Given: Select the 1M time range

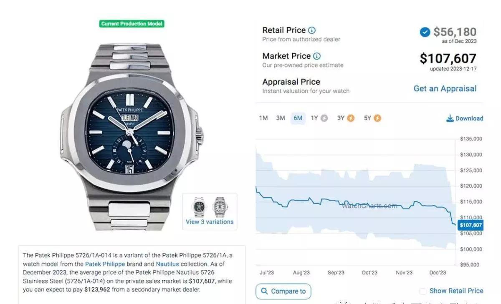Looking at the screenshot, I should [x=263, y=118].
